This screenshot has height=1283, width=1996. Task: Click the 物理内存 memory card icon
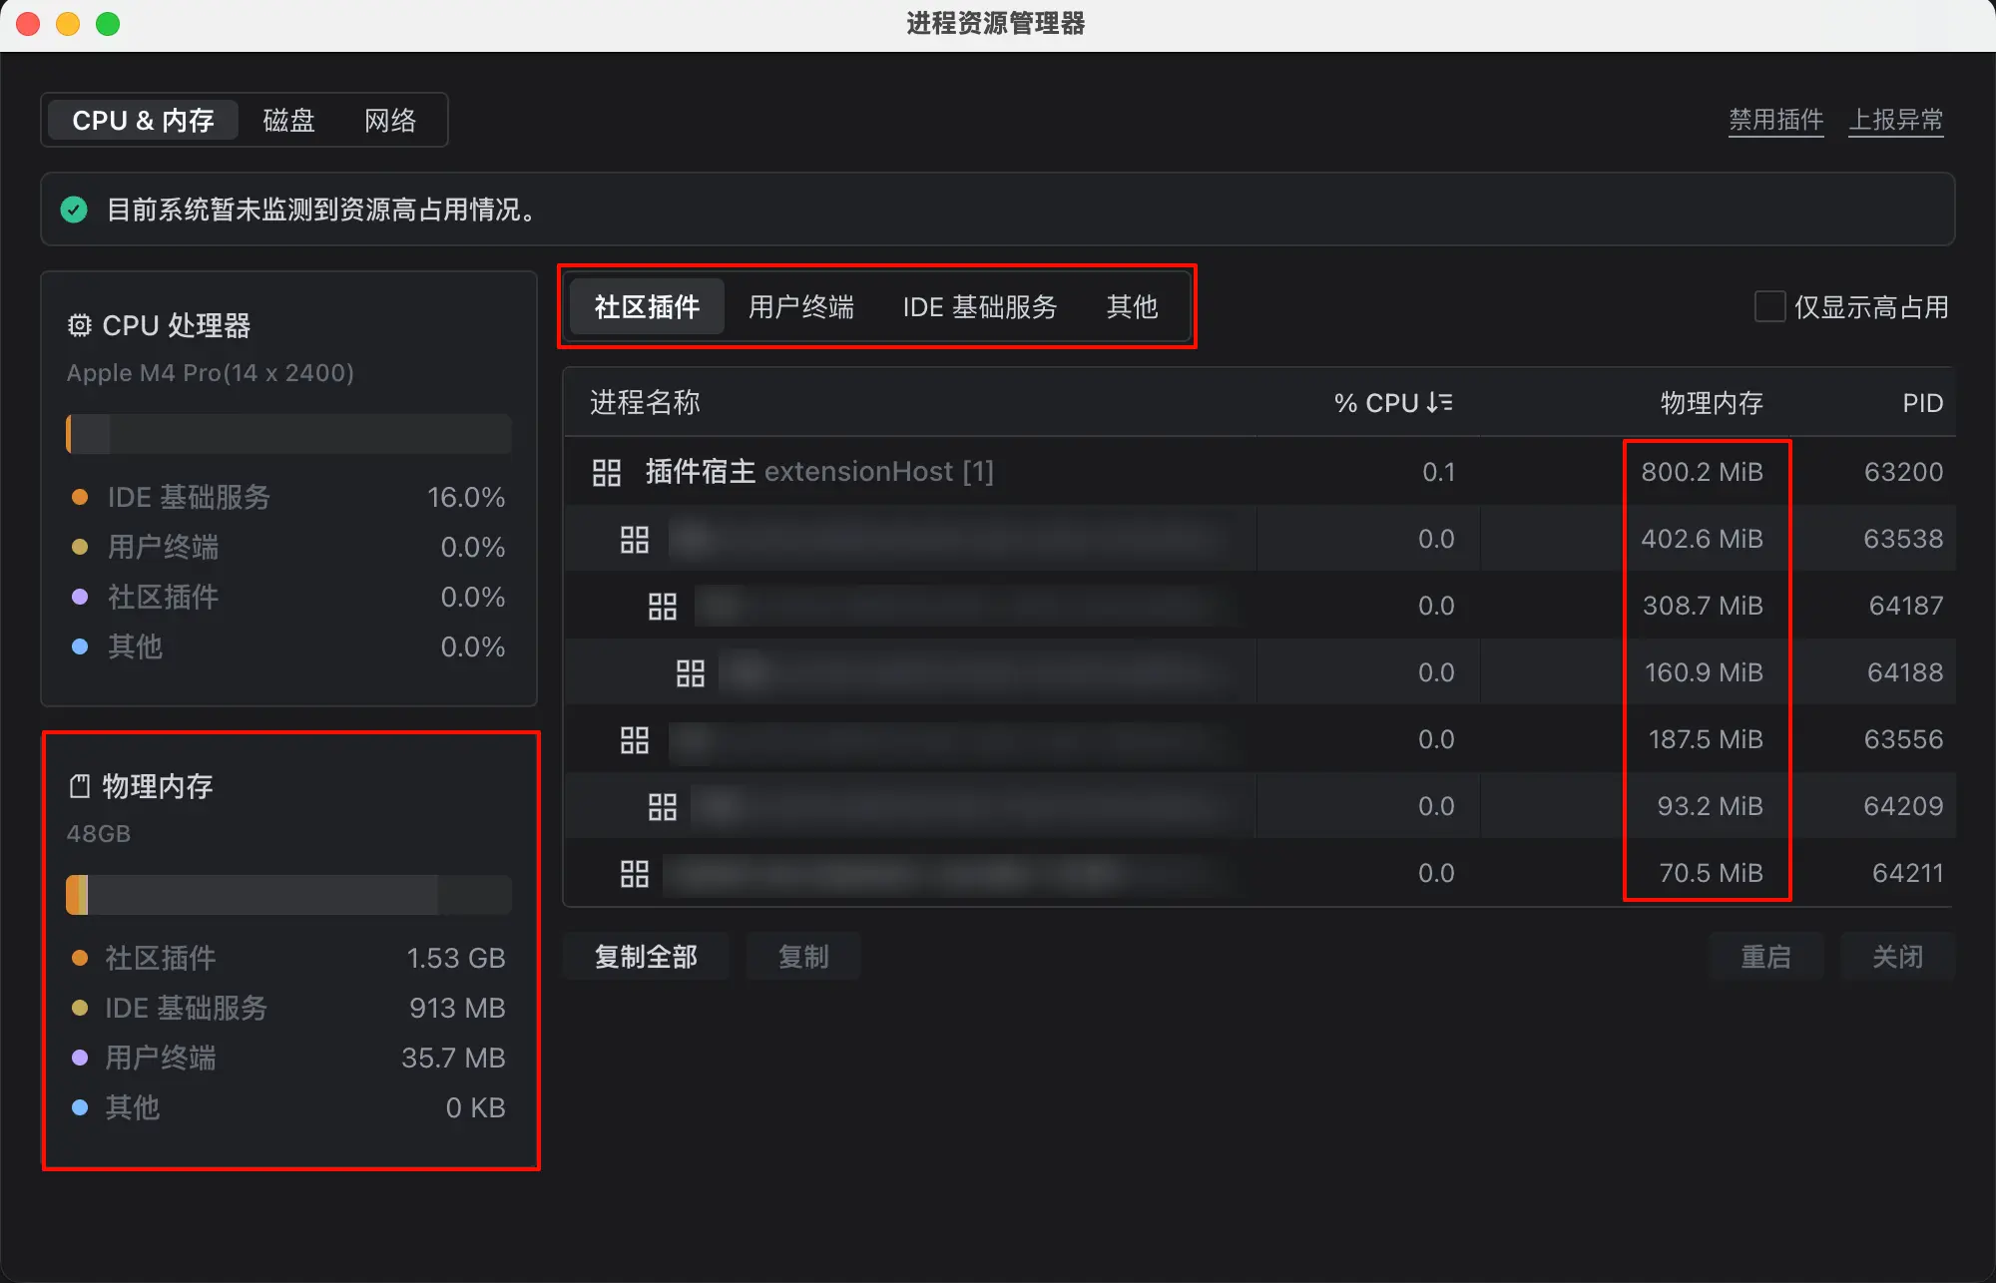[x=80, y=786]
